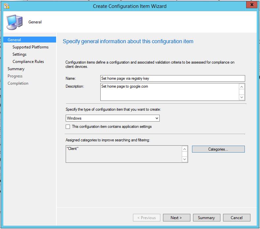
Task: Select the General wizard step
Action: (30, 40)
